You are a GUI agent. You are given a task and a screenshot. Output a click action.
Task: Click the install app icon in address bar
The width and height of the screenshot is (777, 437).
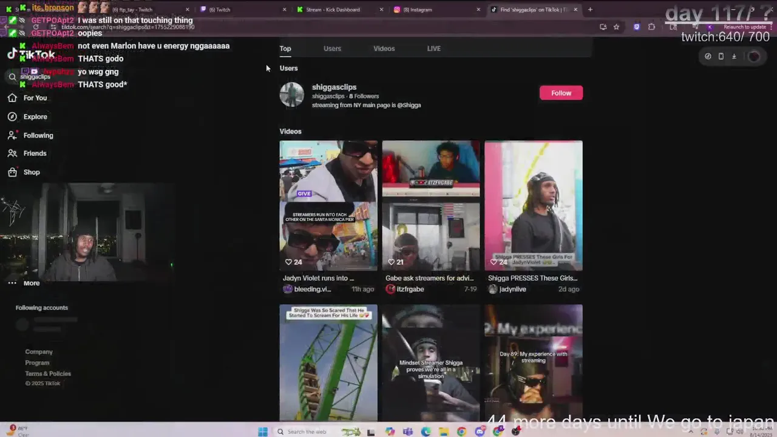602,27
